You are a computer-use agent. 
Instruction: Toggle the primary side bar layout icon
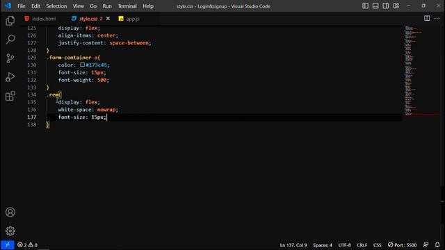point(365,6)
